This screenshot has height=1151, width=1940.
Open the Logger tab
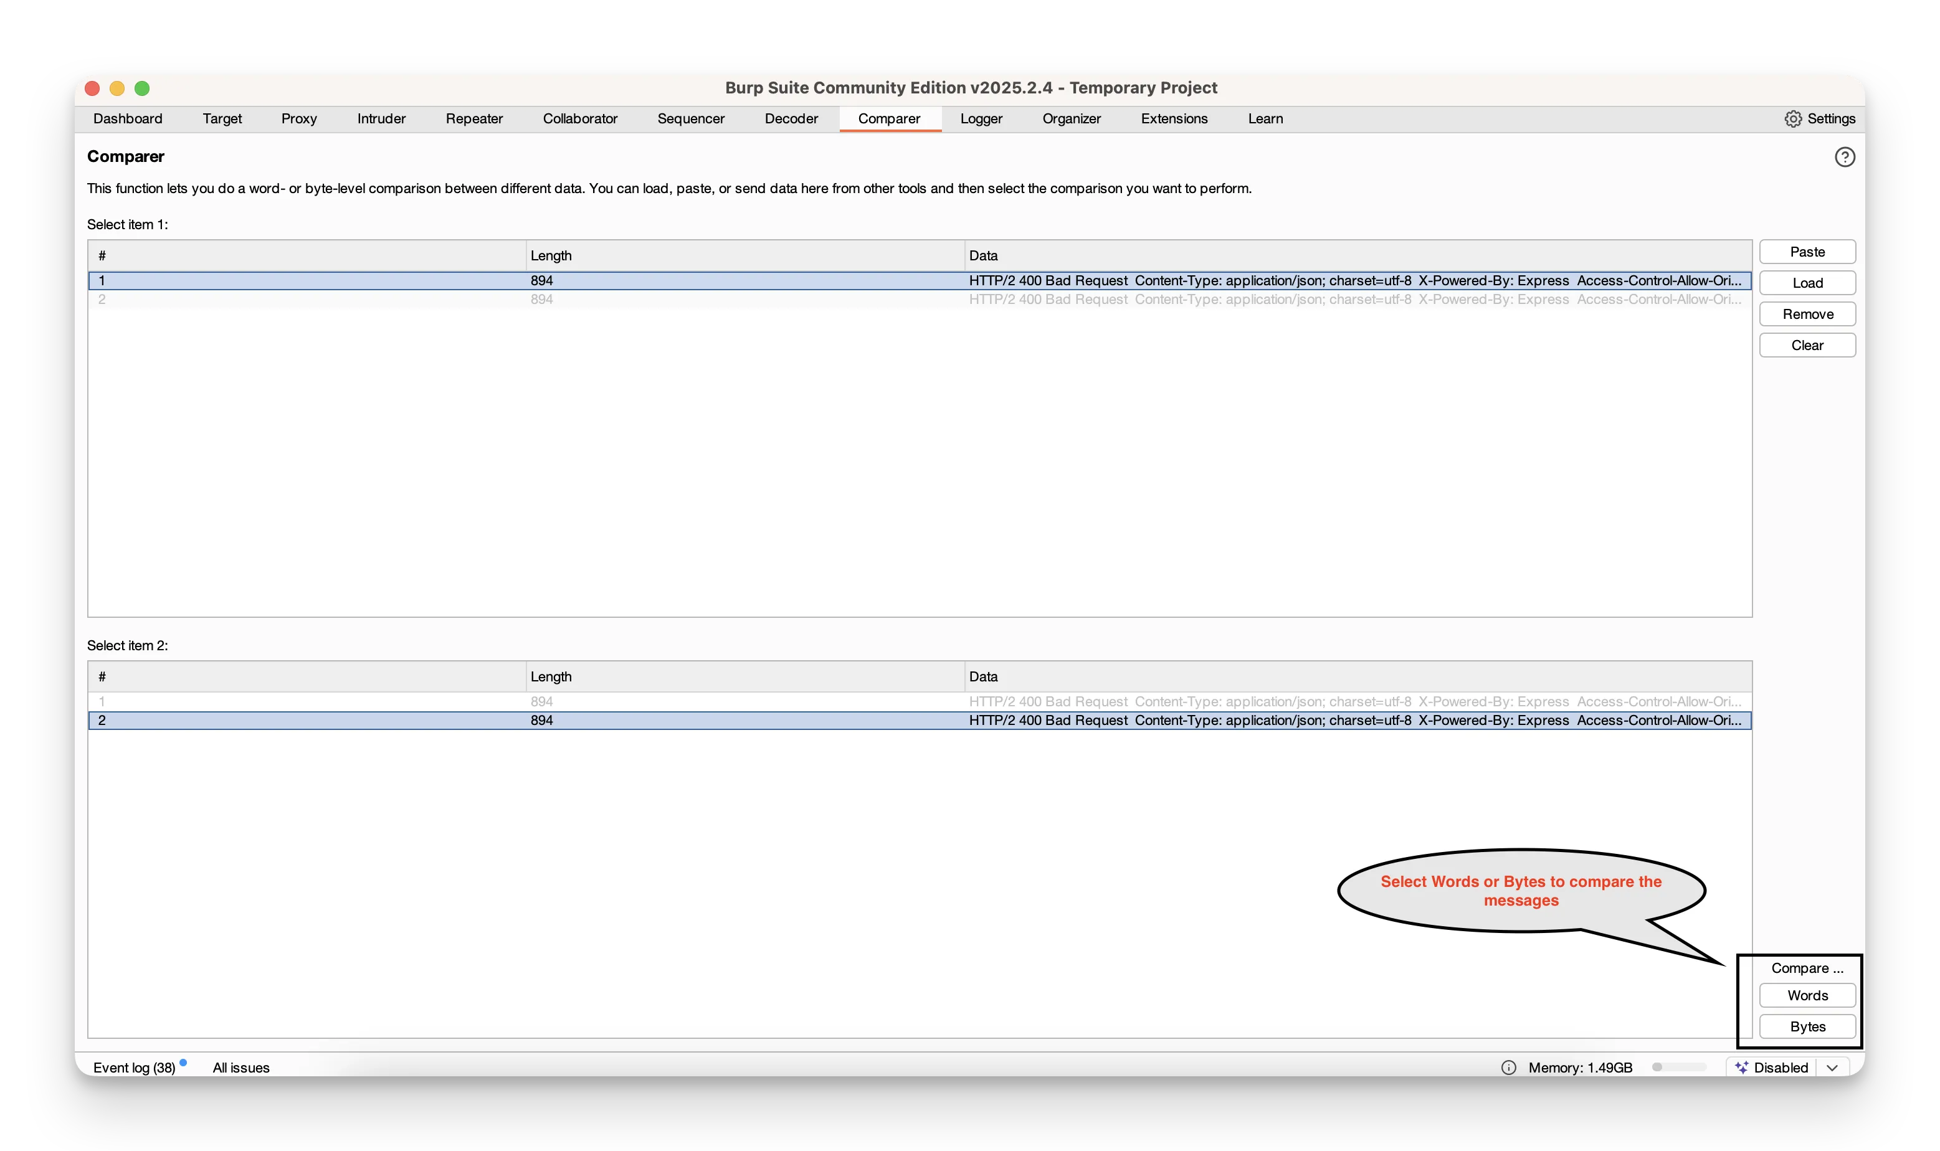tap(981, 119)
